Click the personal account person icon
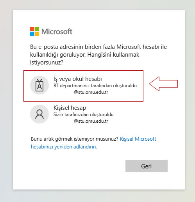 click(x=39, y=114)
